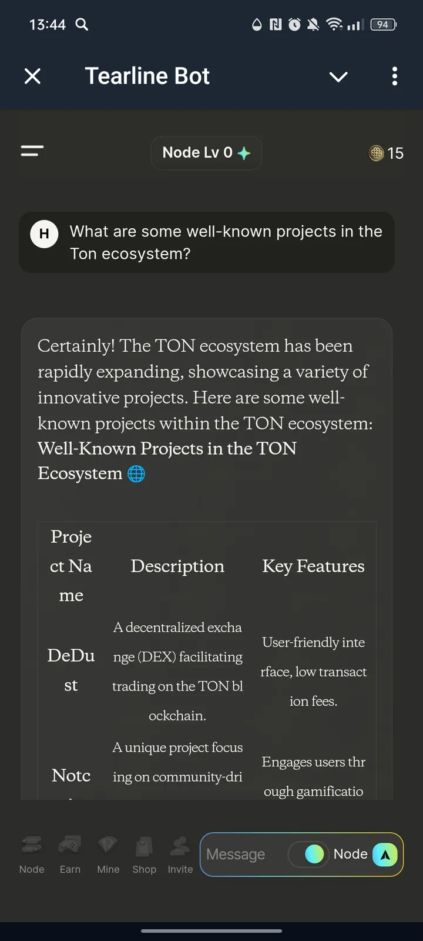Image resolution: width=423 pixels, height=941 pixels.
Task: Tap the Node Lv 0 badge
Action: tap(206, 152)
